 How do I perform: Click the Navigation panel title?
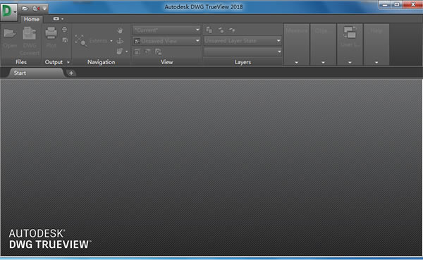pos(101,62)
